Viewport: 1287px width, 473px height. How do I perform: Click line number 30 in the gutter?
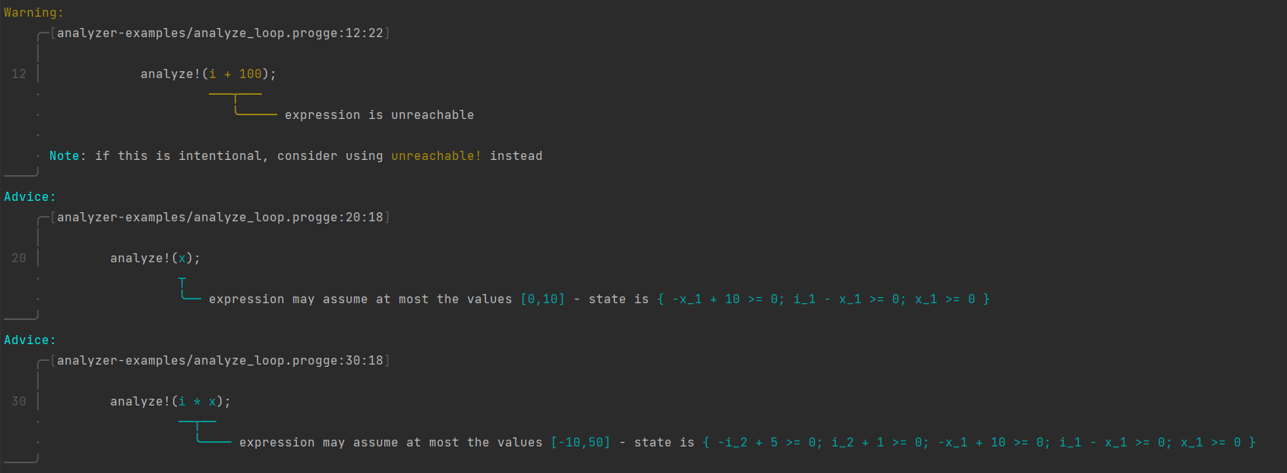[19, 402]
